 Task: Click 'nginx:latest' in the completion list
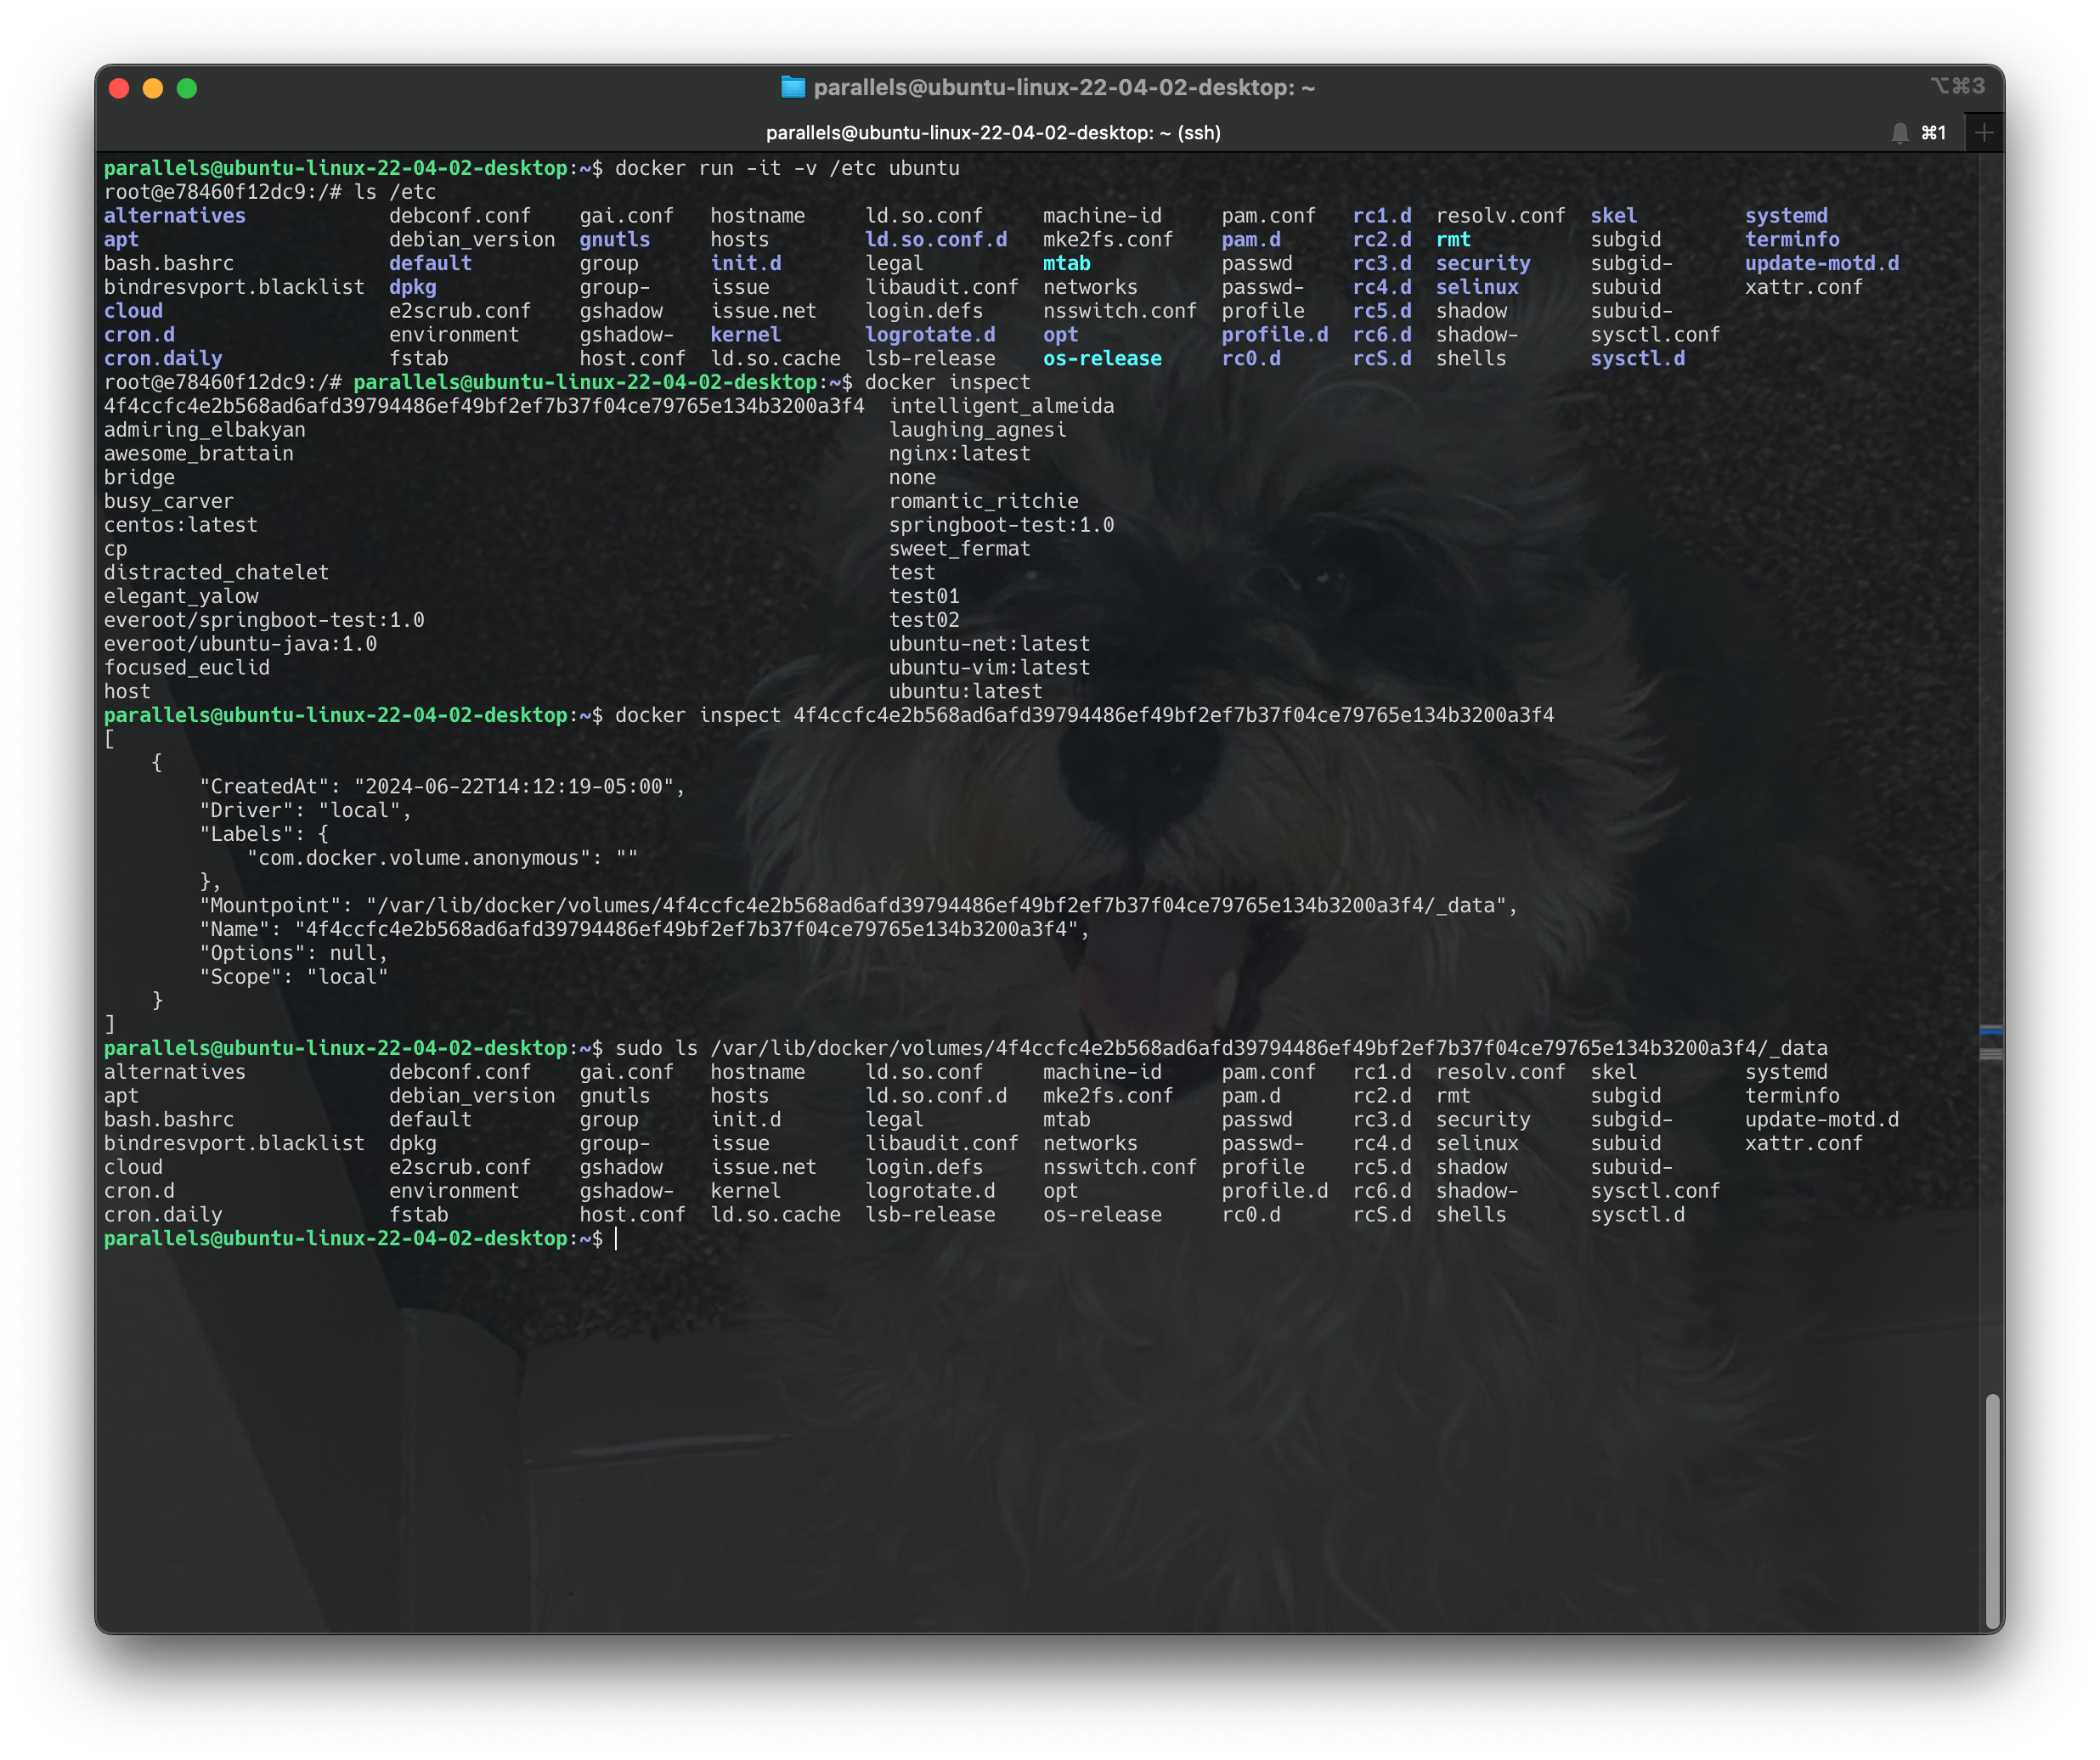click(959, 454)
